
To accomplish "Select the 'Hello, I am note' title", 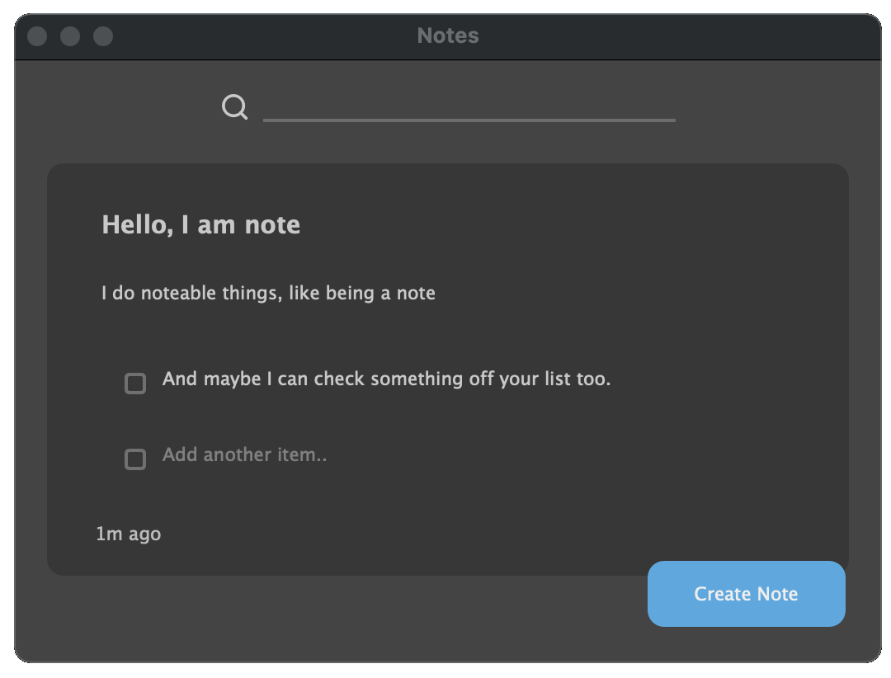I will pos(200,225).
